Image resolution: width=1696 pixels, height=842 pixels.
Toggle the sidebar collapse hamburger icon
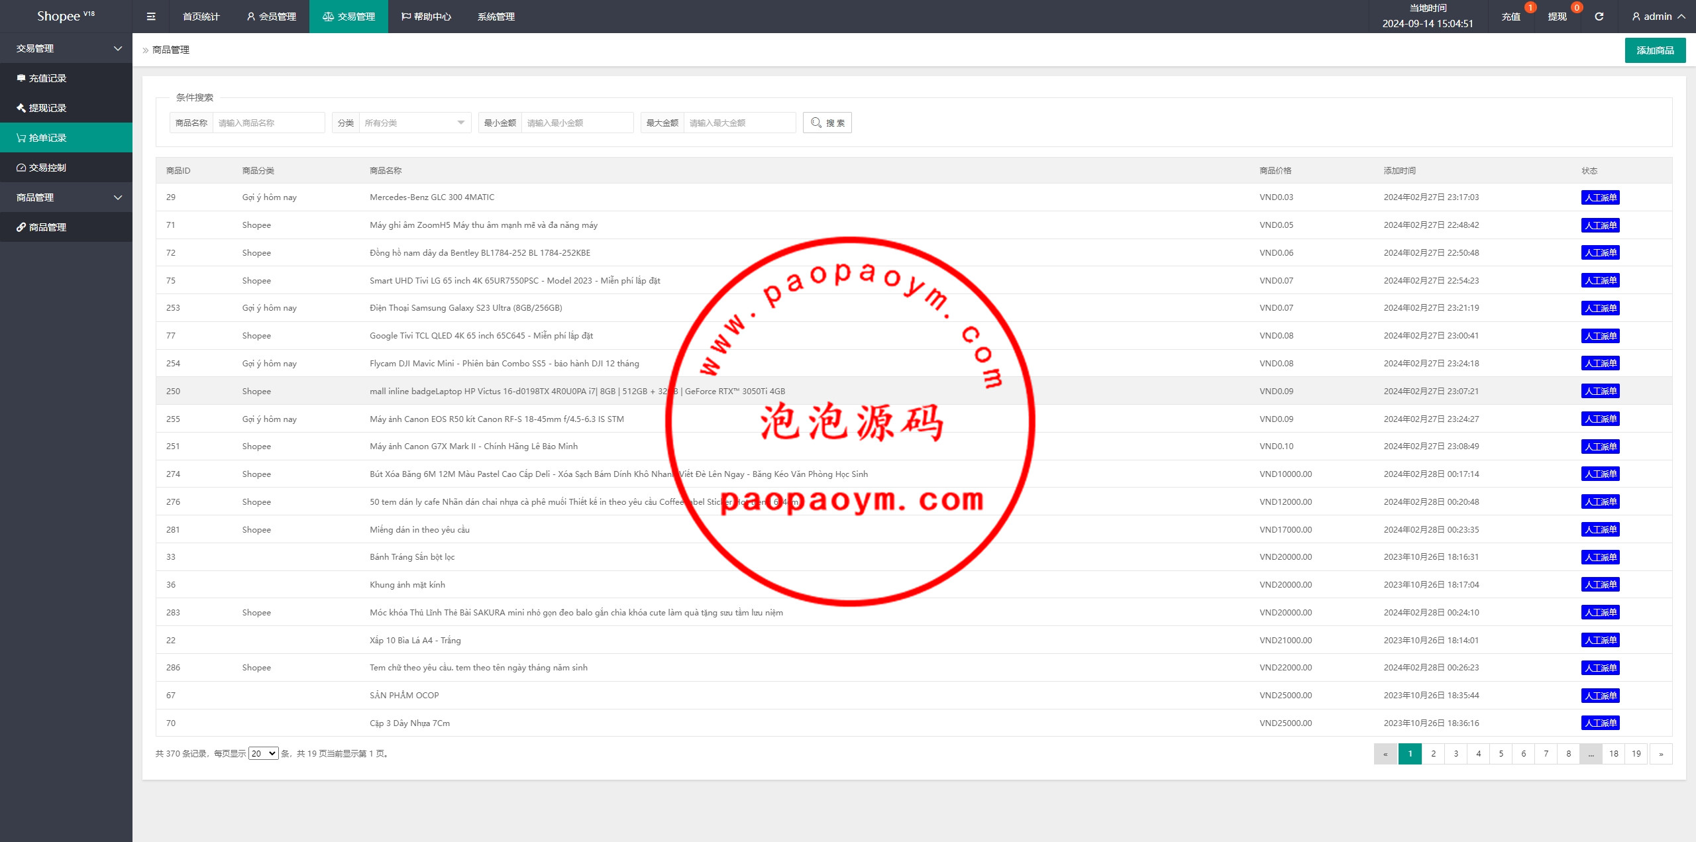point(151,17)
